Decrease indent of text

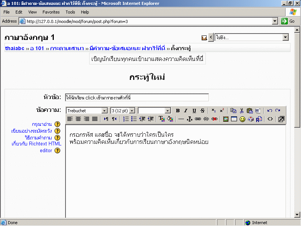pyautogui.click(x=142, y=119)
